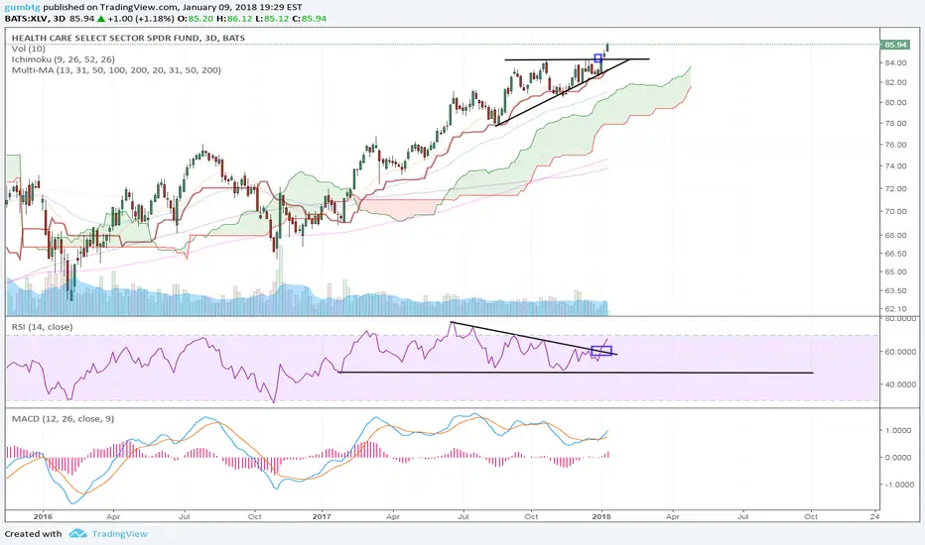Click the 2018 label on the time axis
The width and height of the screenshot is (925, 545).
(x=601, y=516)
